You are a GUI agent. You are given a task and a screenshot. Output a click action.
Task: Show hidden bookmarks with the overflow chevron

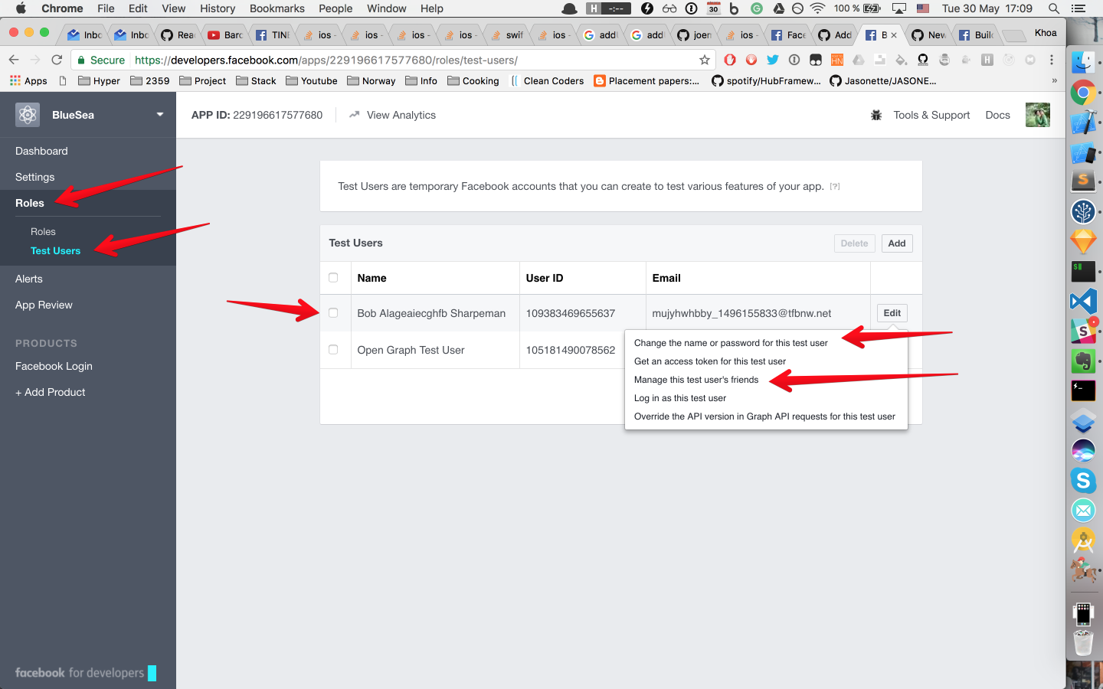click(1054, 80)
